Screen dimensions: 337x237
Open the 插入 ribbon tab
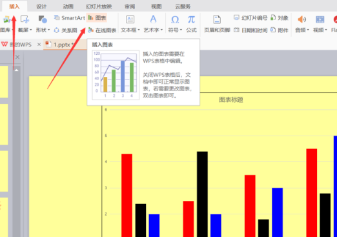click(x=14, y=6)
